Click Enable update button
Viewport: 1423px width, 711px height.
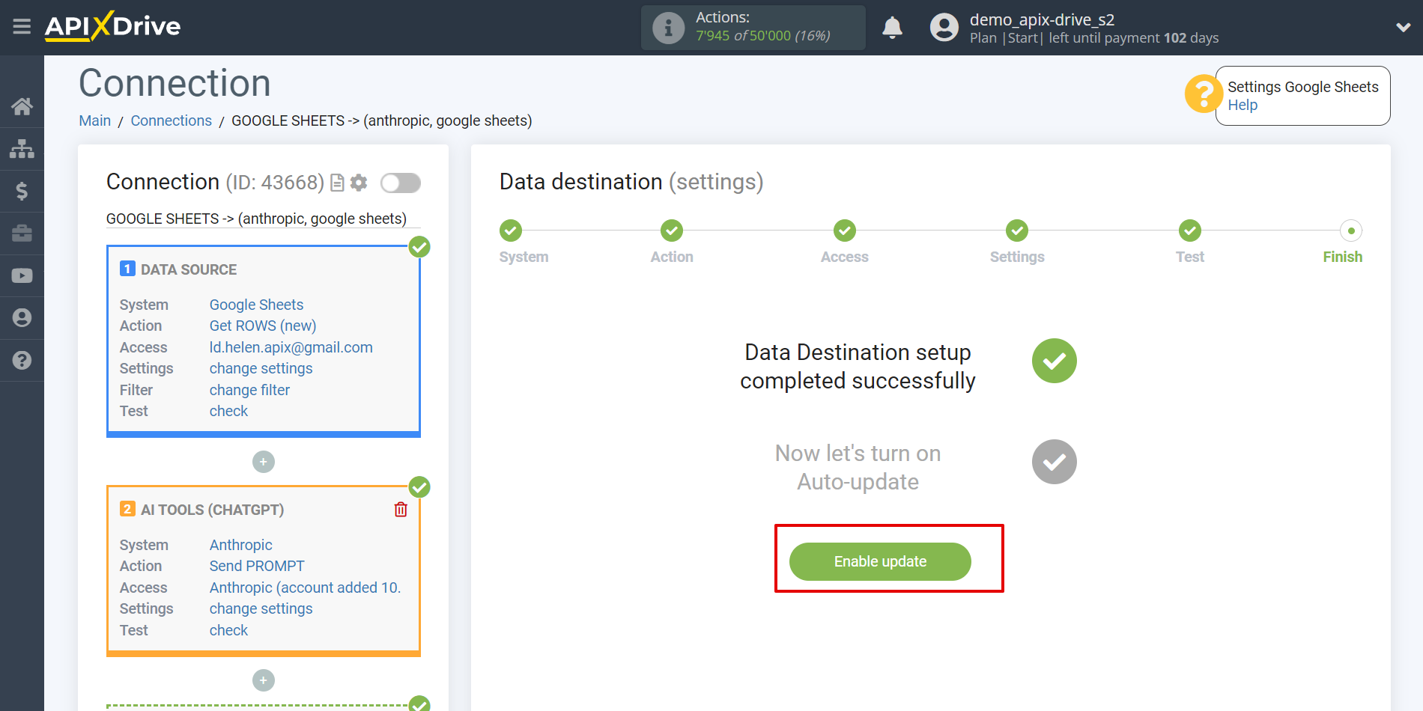click(x=880, y=561)
